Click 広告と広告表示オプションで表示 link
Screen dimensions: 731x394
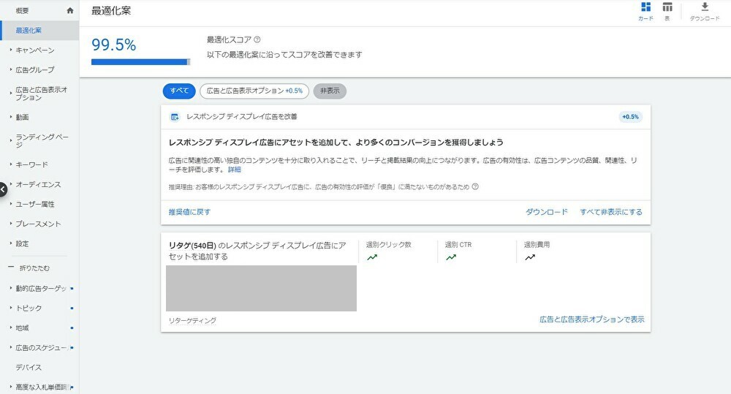point(592,319)
